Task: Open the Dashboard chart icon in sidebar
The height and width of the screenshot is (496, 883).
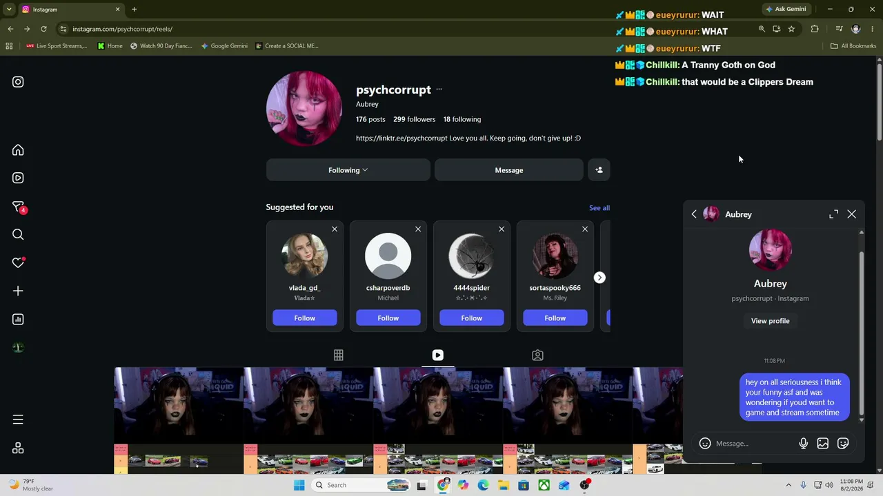Action: [18, 319]
